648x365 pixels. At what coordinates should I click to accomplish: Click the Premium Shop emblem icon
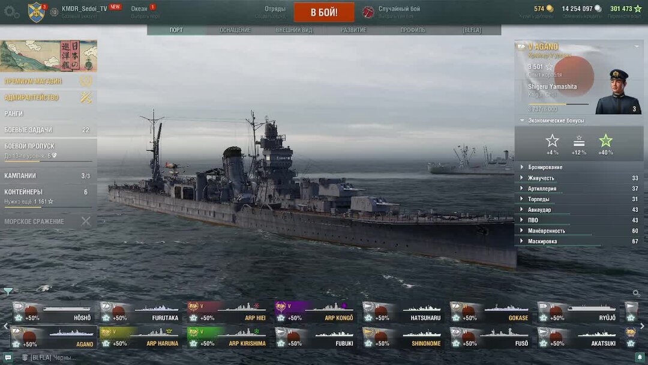point(86,81)
